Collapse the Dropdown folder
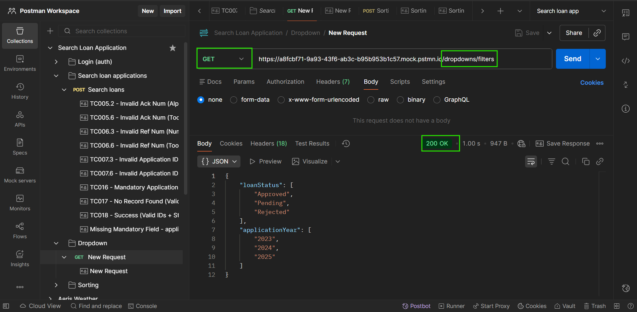637x312 pixels. click(x=56, y=243)
